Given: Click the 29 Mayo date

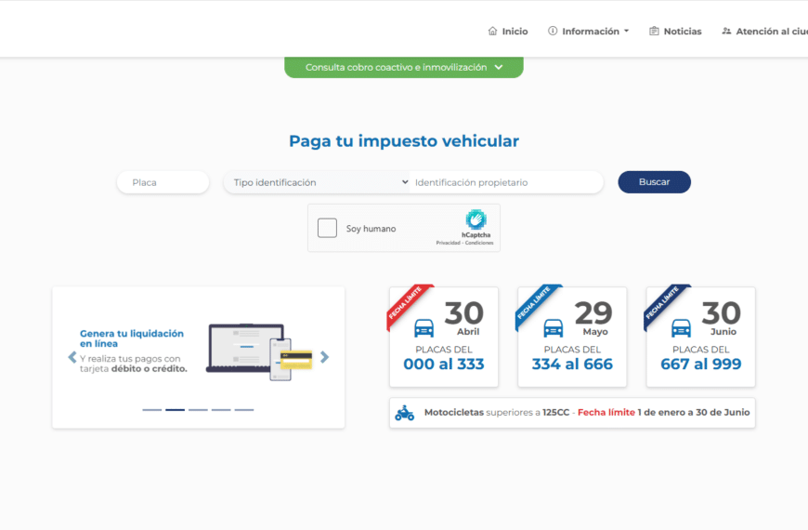Looking at the screenshot, I should click(x=593, y=318).
